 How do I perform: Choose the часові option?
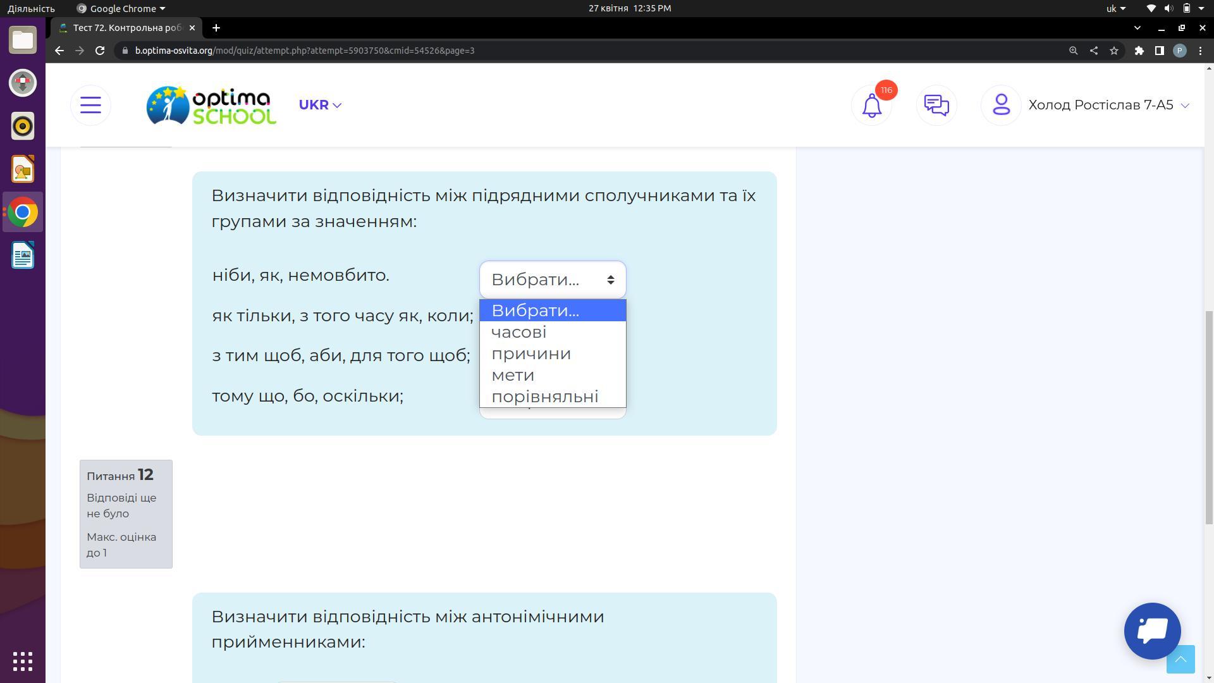[x=553, y=332]
